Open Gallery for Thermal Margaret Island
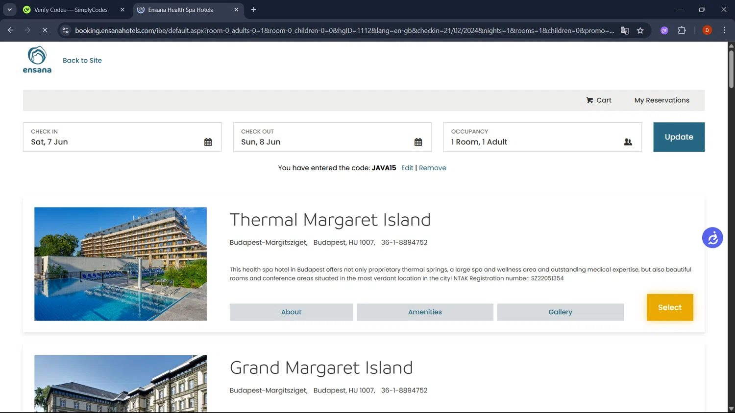 click(x=560, y=312)
